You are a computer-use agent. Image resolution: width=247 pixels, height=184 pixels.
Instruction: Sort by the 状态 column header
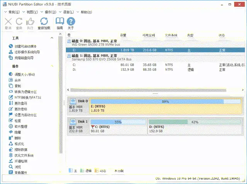(222, 35)
